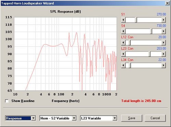Click the Cancel button
The image size is (171, 127).
pos(155,118)
